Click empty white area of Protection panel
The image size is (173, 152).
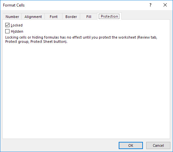click(86, 91)
